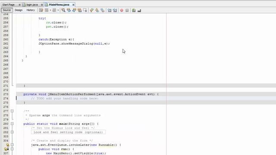The width and height of the screenshot is (276, 155).
Task: Open the Design view
Action: [19, 10]
